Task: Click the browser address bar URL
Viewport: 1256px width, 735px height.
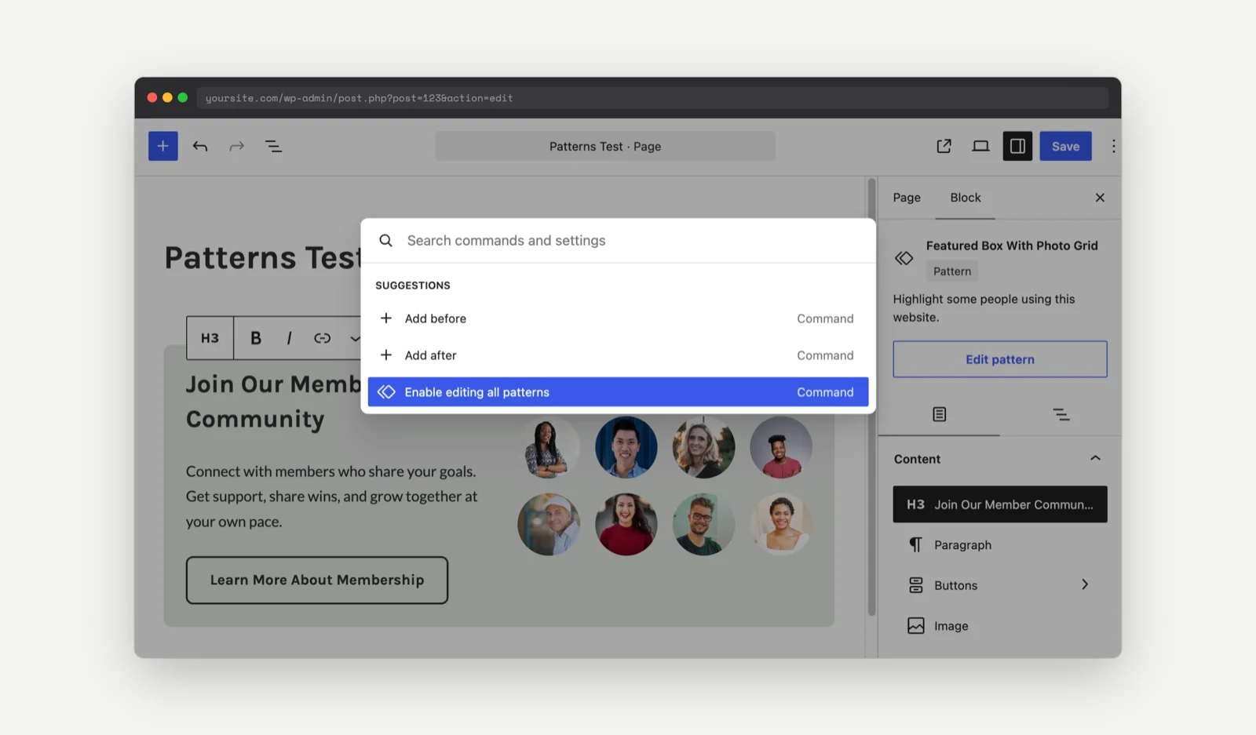Action: (x=652, y=98)
